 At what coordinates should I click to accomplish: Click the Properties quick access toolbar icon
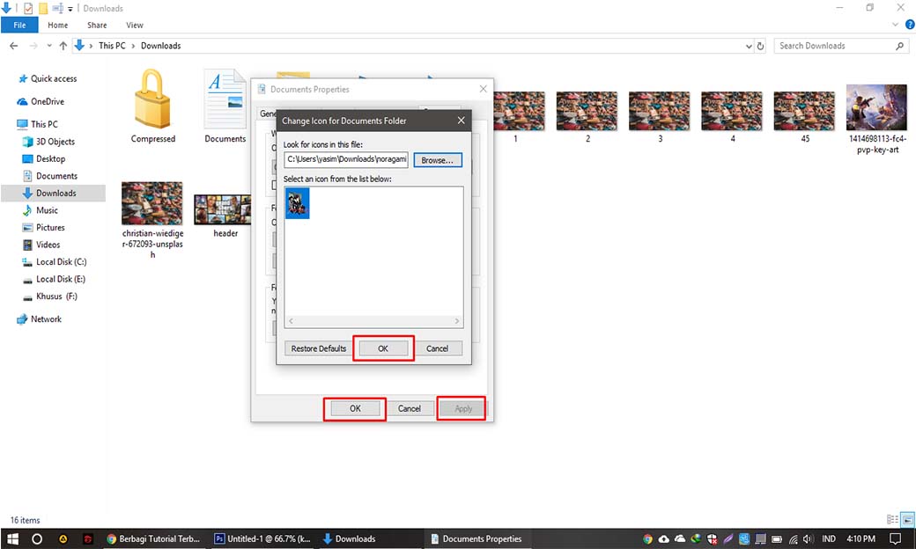tap(27, 8)
